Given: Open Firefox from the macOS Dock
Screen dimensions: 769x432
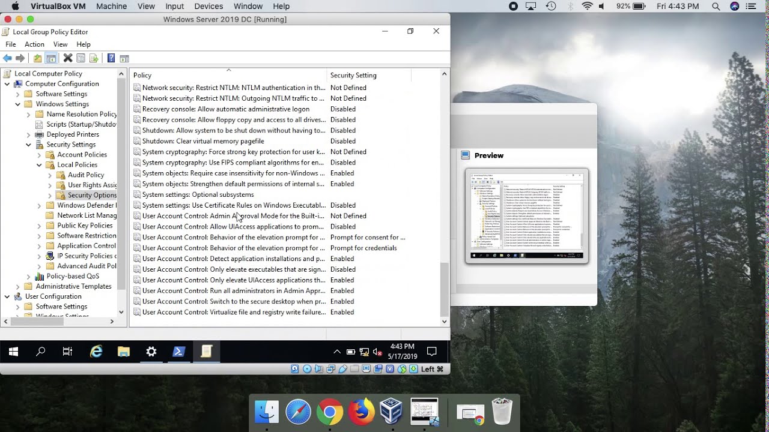Looking at the screenshot, I should pos(361,412).
